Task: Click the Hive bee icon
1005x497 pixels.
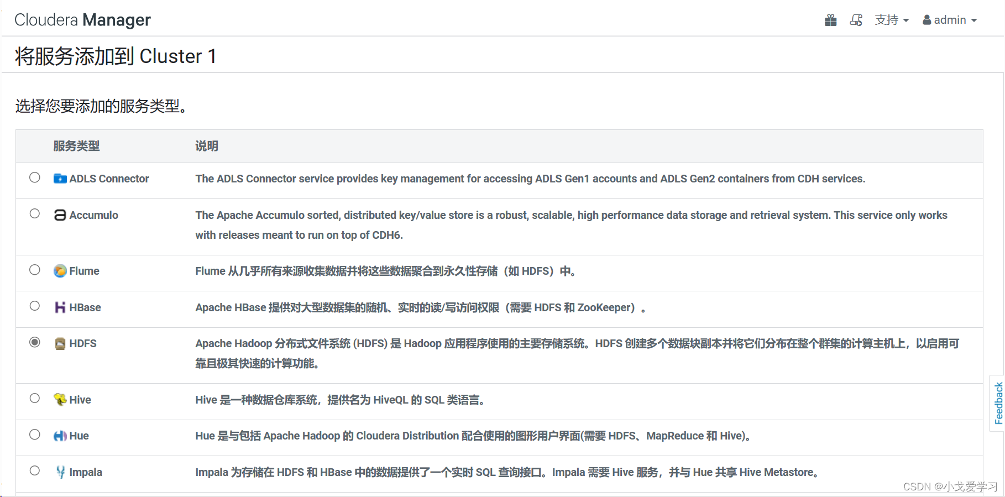Action: (60, 400)
